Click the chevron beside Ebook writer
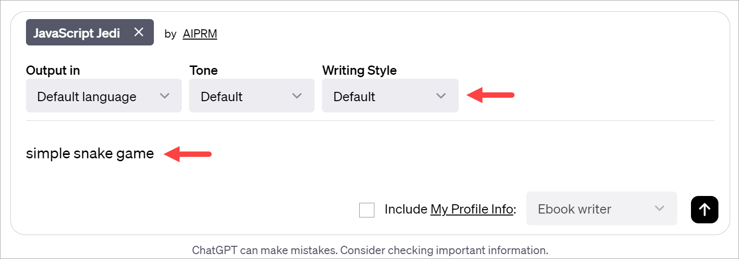Image resolution: width=739 pixels, height=259 pixels. pos(660,209)
